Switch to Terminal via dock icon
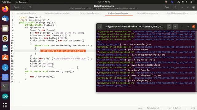 (x=5, y=87)
